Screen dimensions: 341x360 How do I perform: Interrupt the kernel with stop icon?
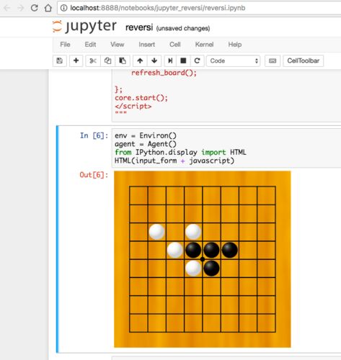pos(183,60)
